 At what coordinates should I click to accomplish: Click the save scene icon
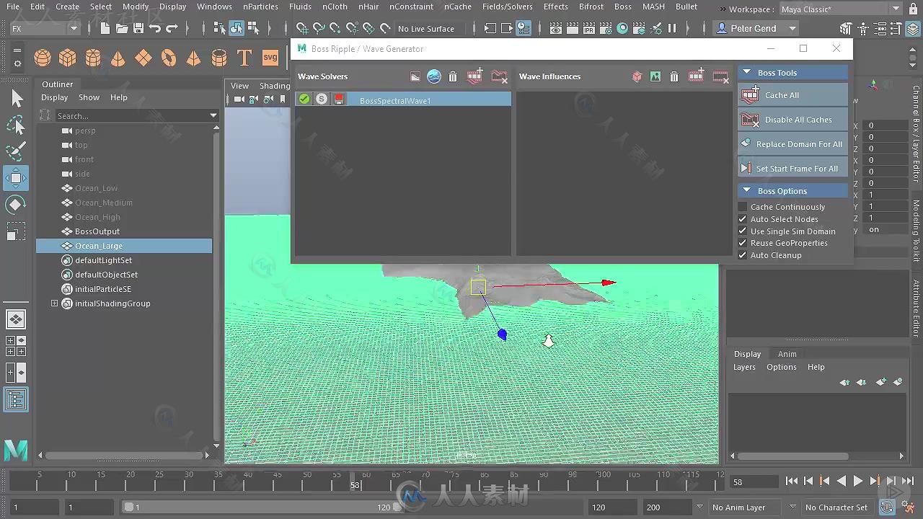[x=138, y=28]
